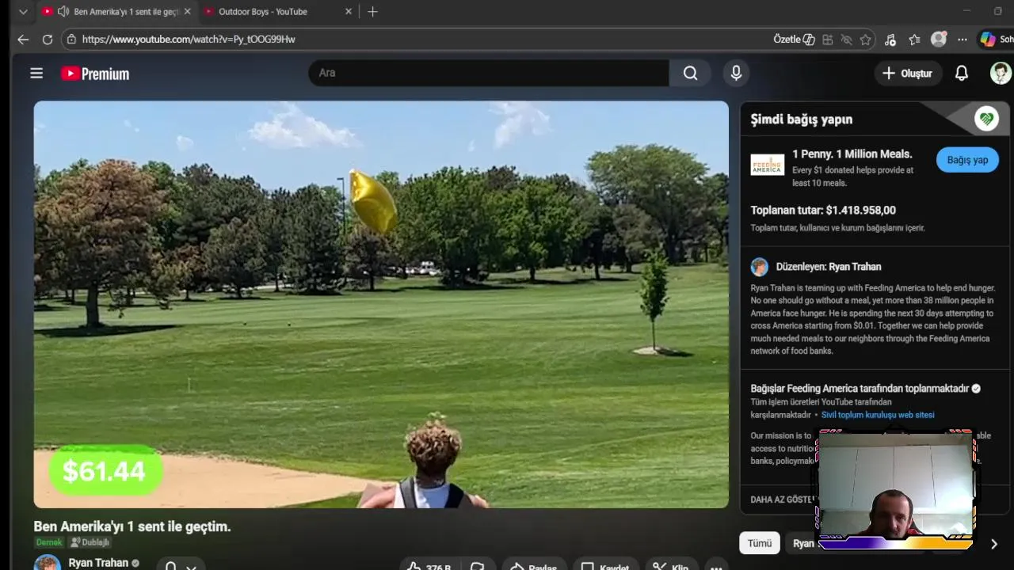Open the browser apps grid icon
The width and height of the screenshot is (1014, 570).
pyautogui.click(x=827, y=40)
